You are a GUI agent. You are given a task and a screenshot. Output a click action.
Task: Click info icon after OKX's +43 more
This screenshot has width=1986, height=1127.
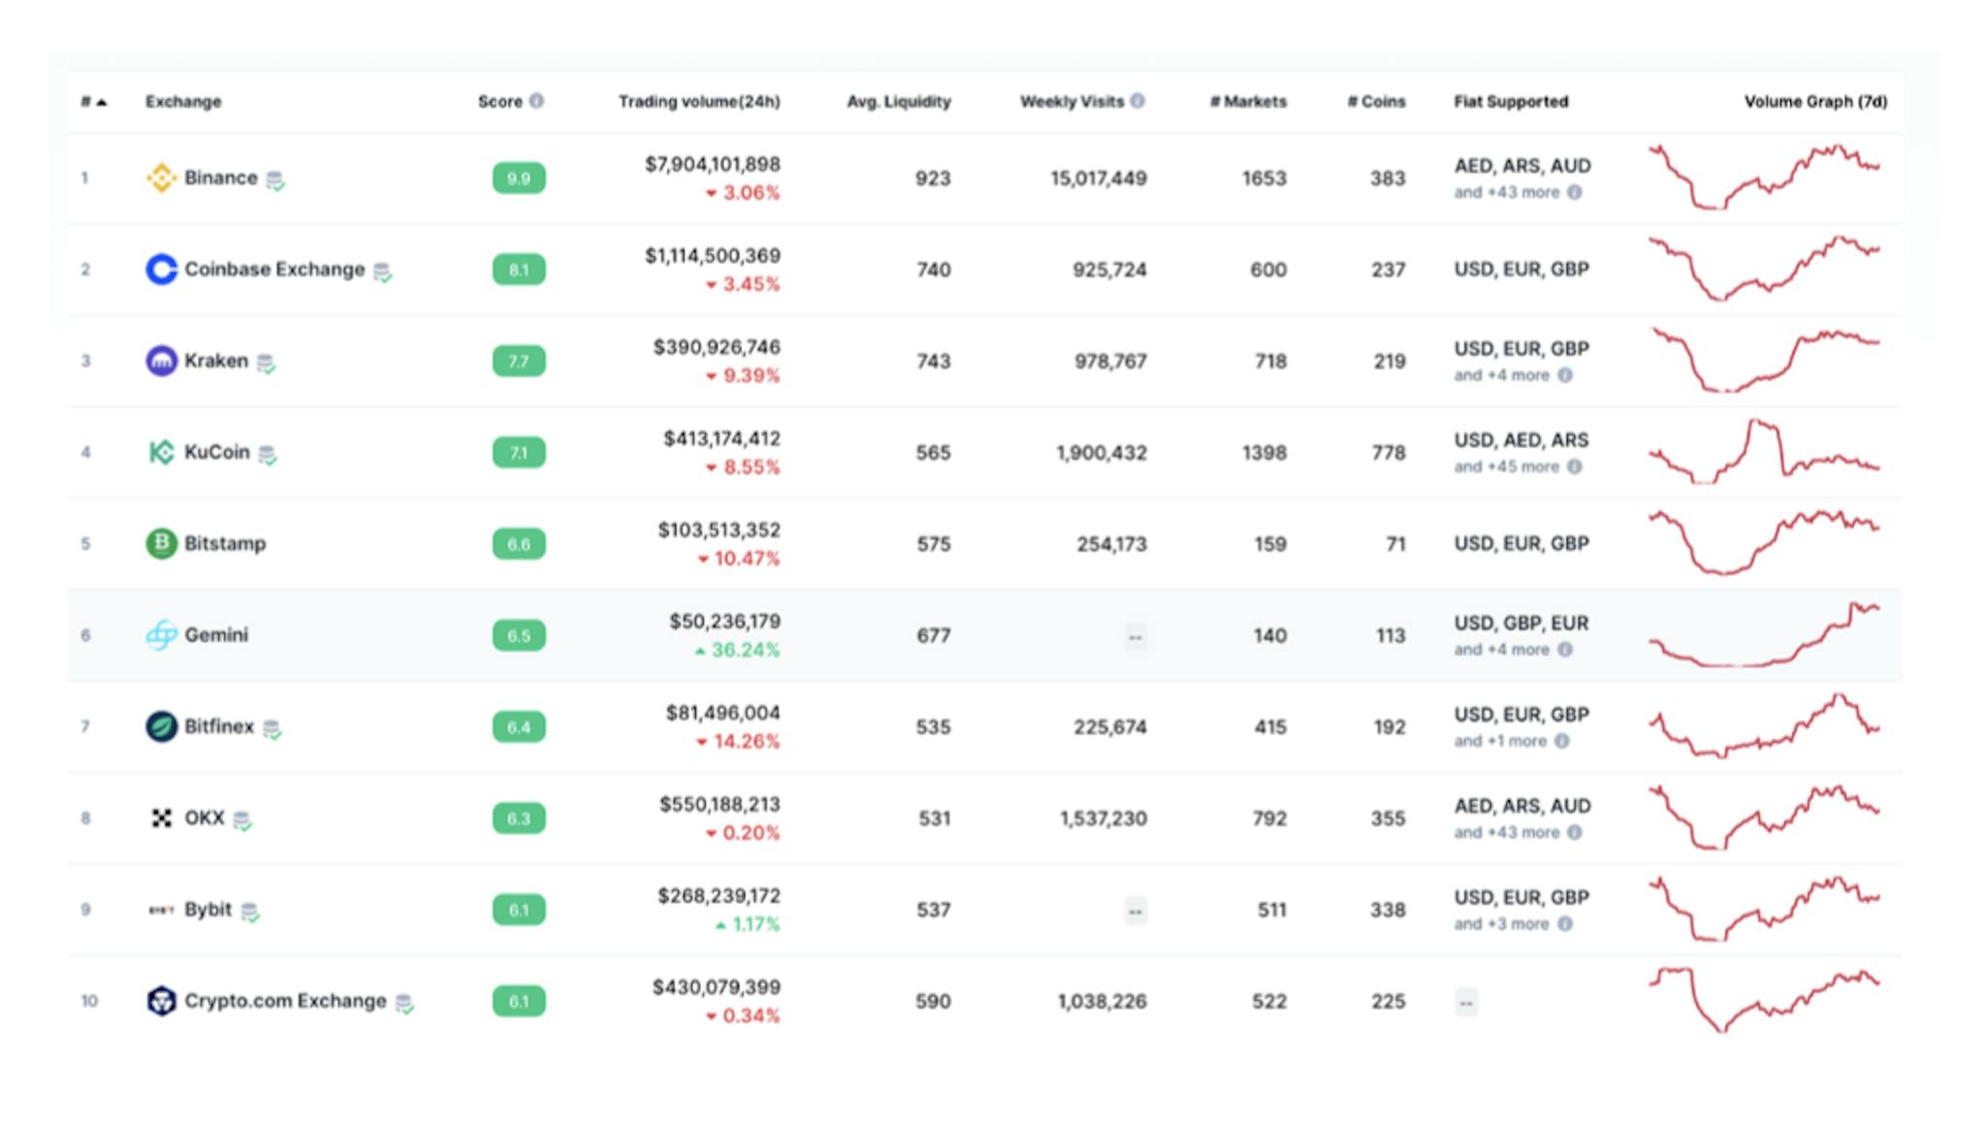tap(1575, 832)
